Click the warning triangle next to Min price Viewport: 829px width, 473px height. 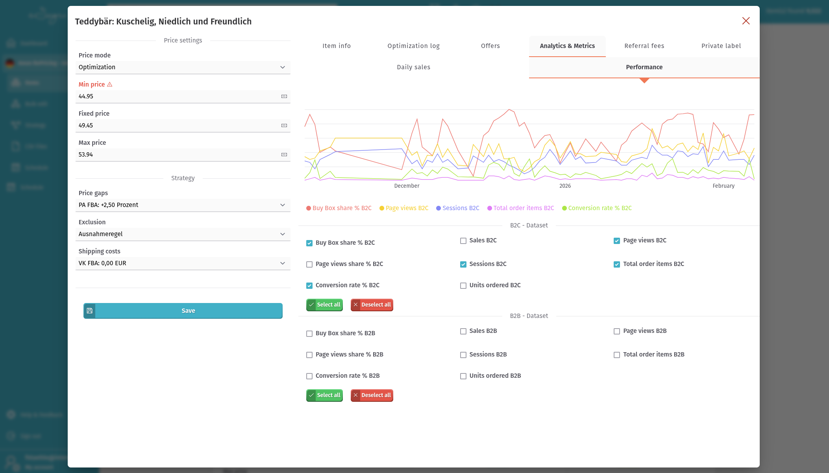point(109,84)
